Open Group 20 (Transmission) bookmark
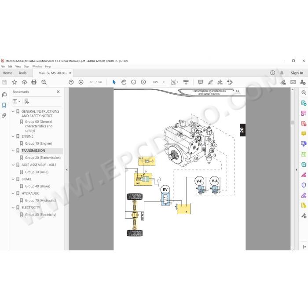 tap(43, 158)
